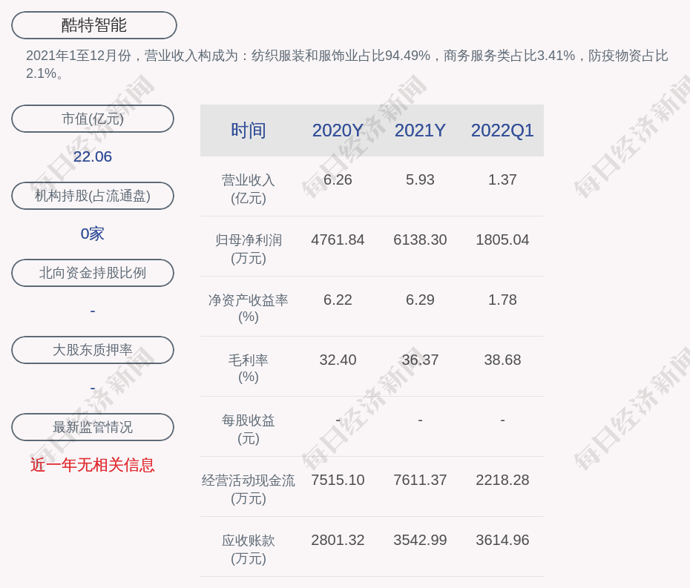Click the 营业收入(亿元) row label
Viewport: 690px width, 588px height.
(249, 188)
